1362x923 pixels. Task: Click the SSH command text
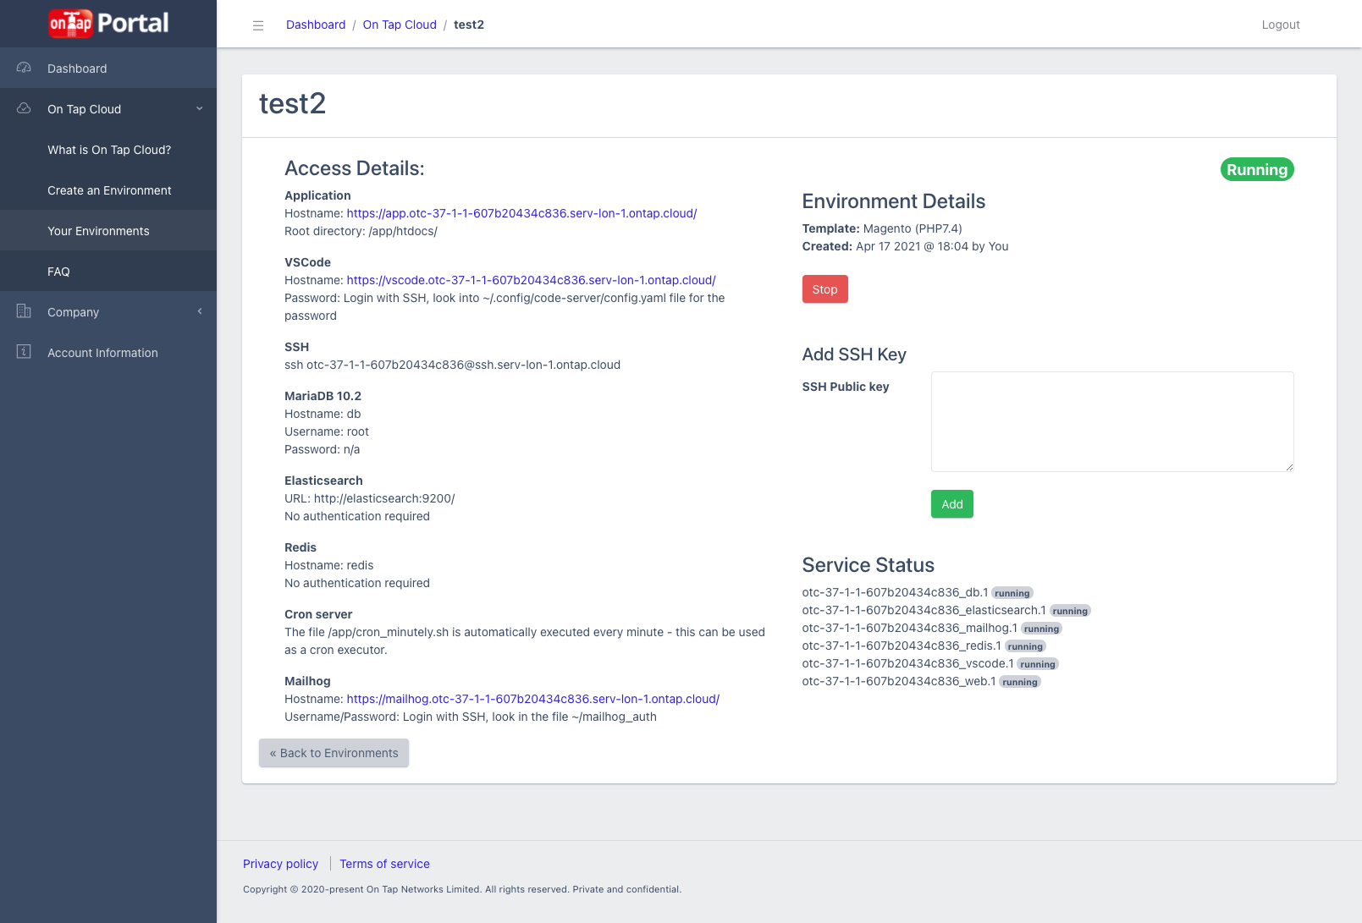click(452, 365)
